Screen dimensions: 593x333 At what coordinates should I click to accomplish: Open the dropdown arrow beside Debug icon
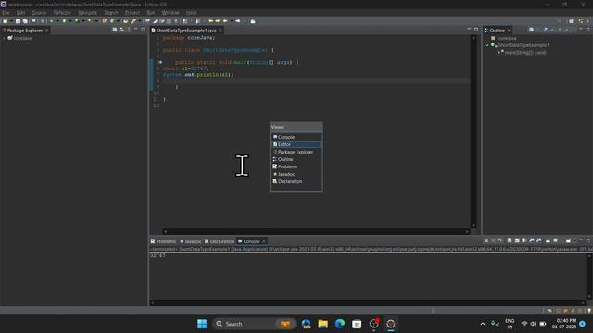coord(57,21)
